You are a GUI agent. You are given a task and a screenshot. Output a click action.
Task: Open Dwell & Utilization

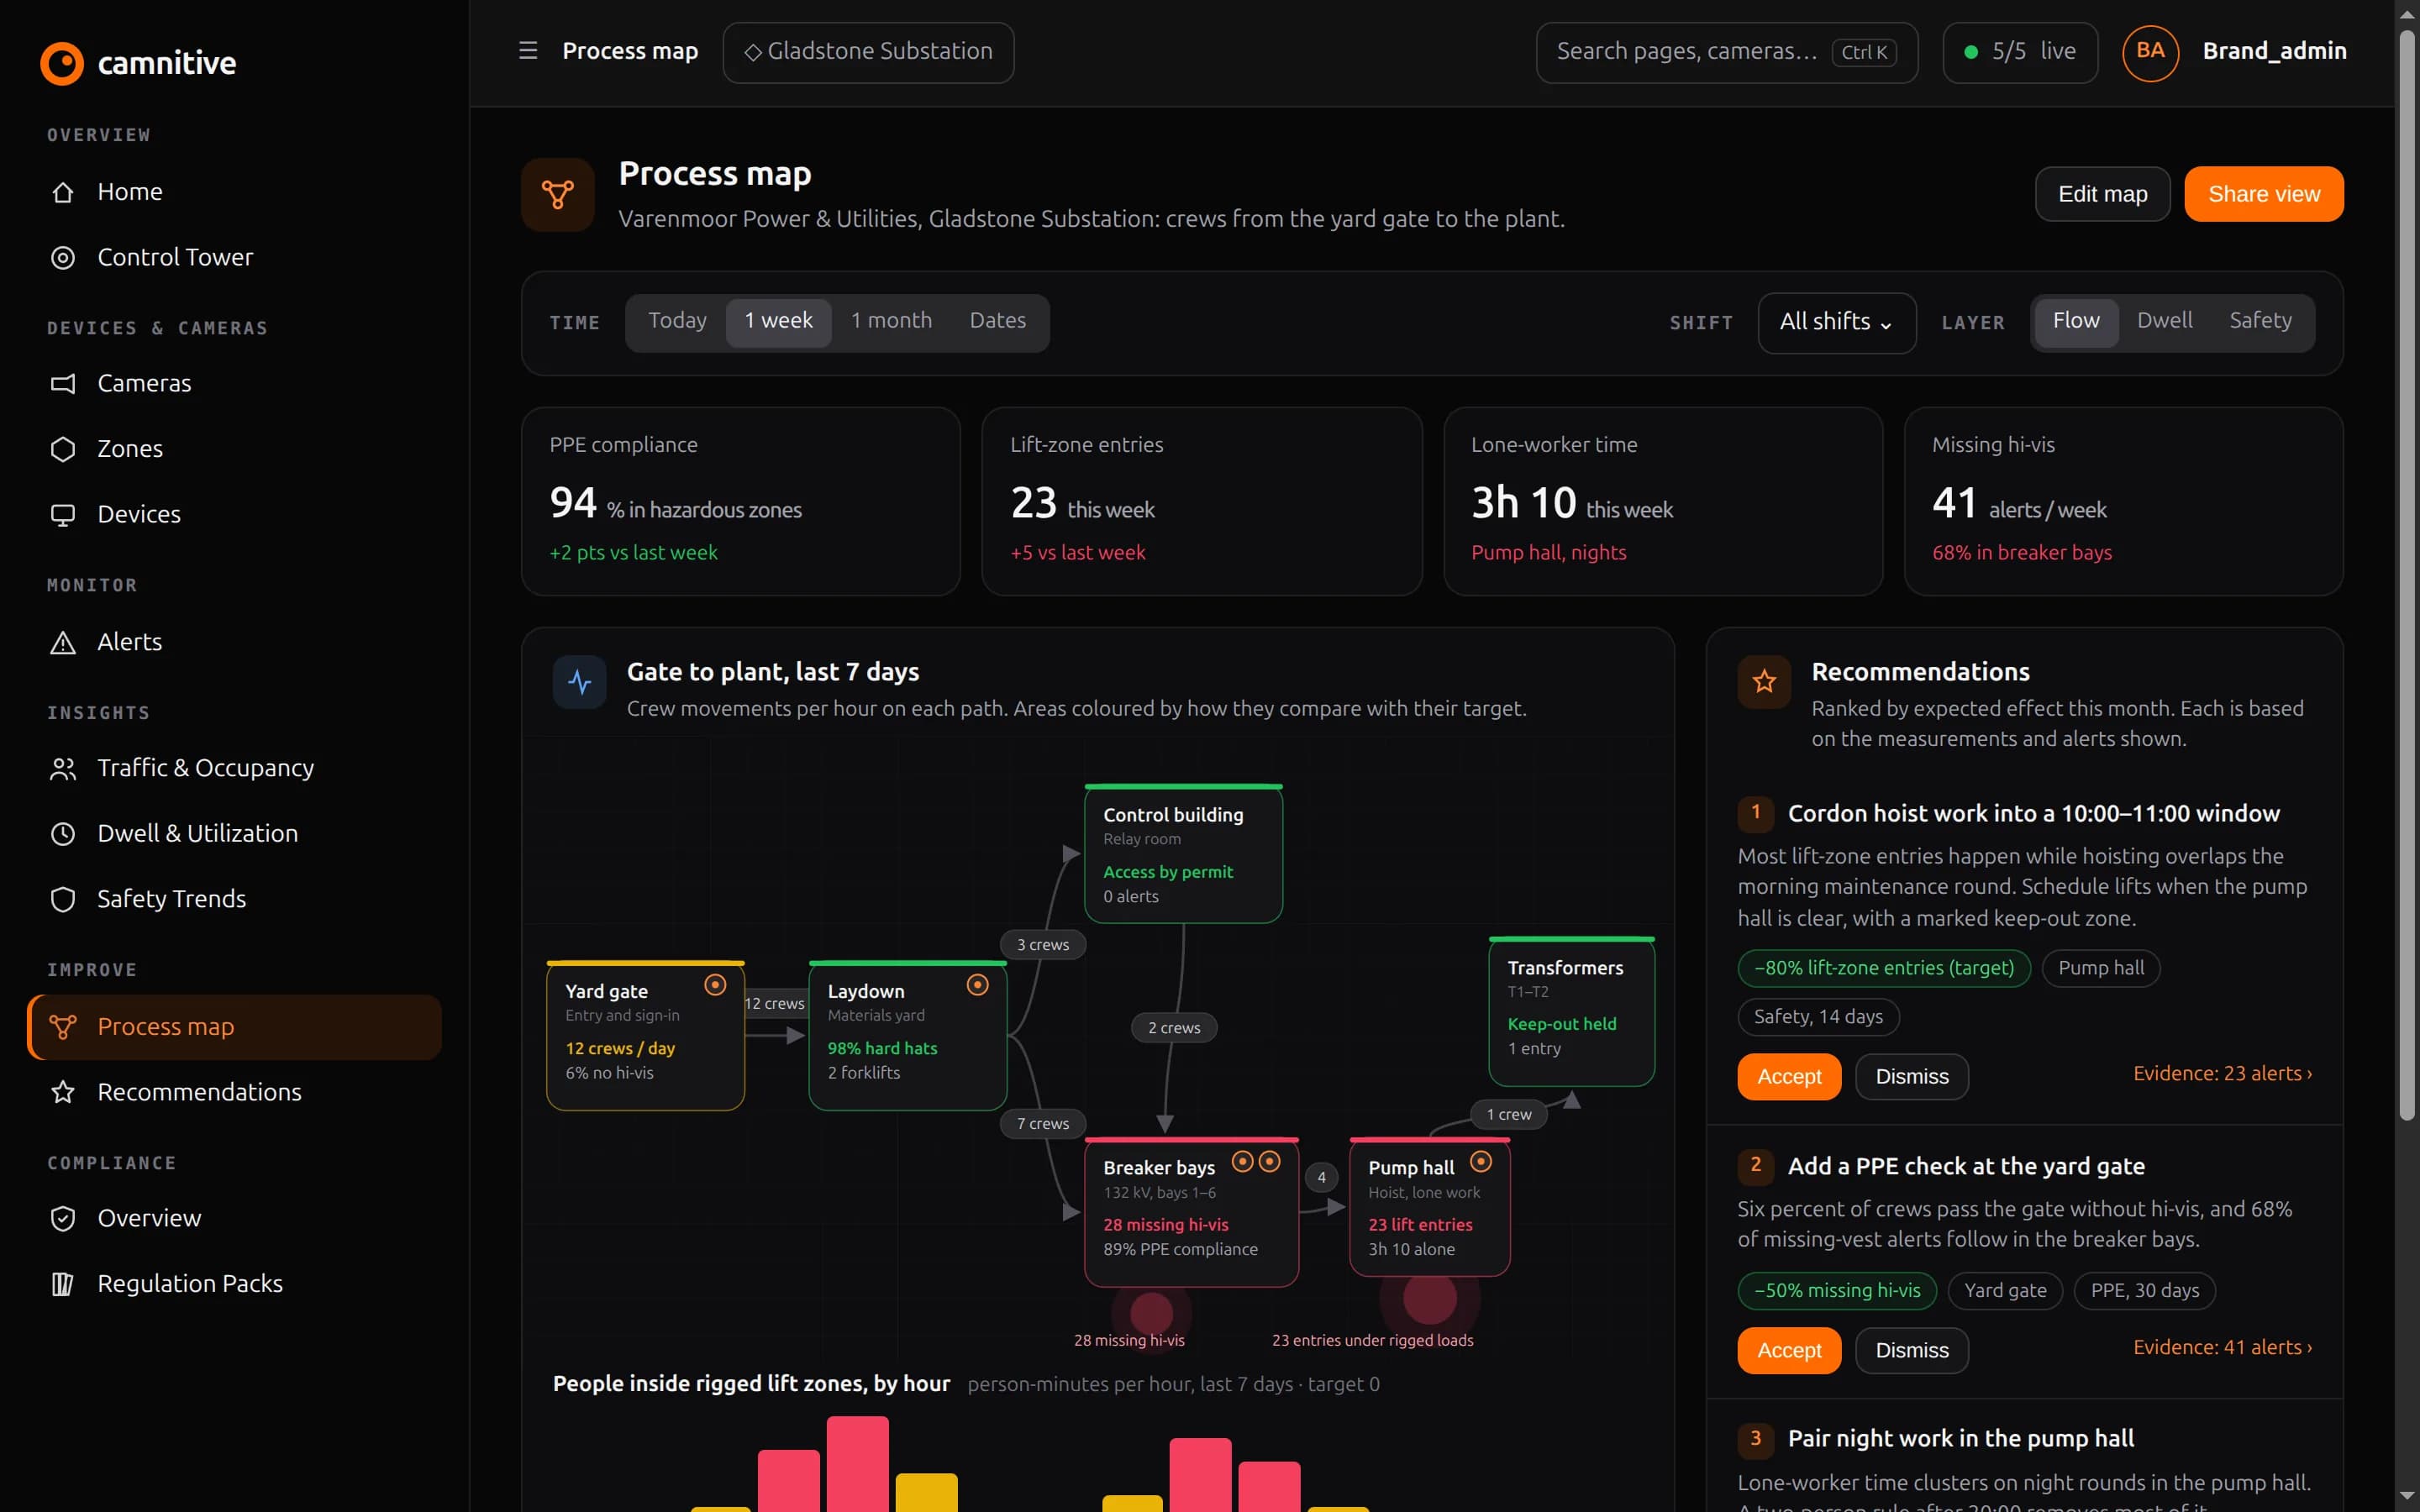[x=234, y=833]
